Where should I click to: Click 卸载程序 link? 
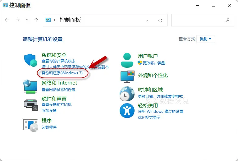point(49,127)
